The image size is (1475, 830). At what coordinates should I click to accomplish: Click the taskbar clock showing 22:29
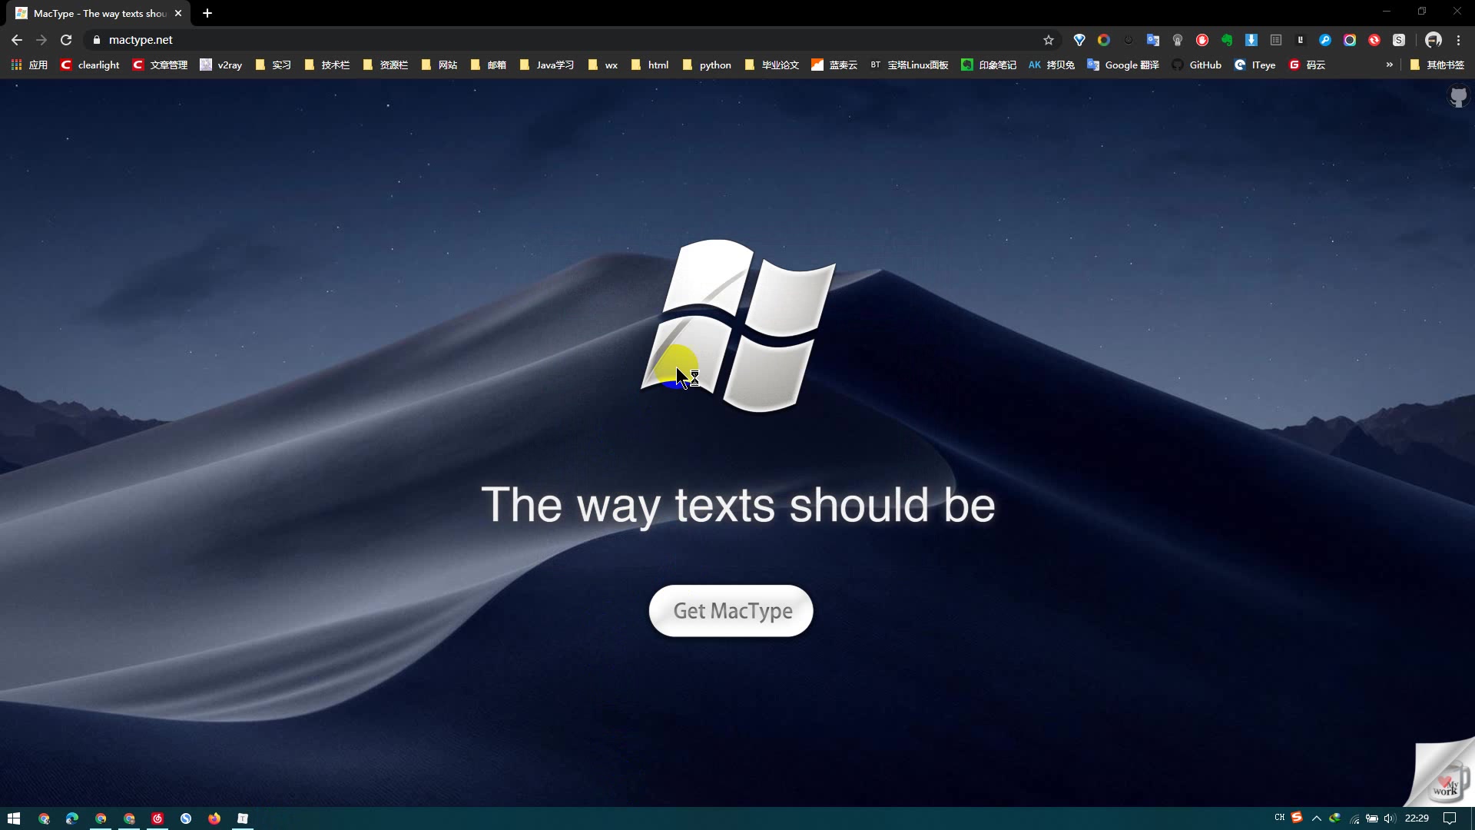pyautogui.click(x=1417, y=818)
